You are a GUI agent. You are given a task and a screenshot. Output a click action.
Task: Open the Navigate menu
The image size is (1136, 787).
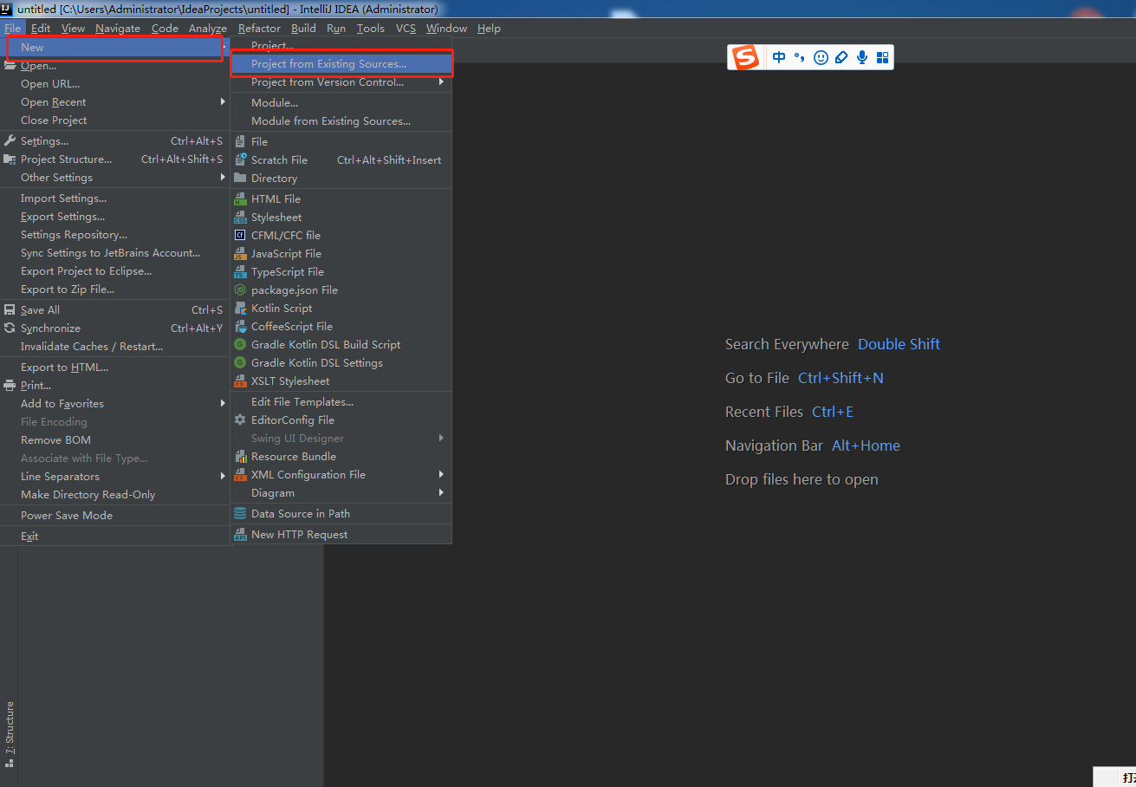point(118,29)
